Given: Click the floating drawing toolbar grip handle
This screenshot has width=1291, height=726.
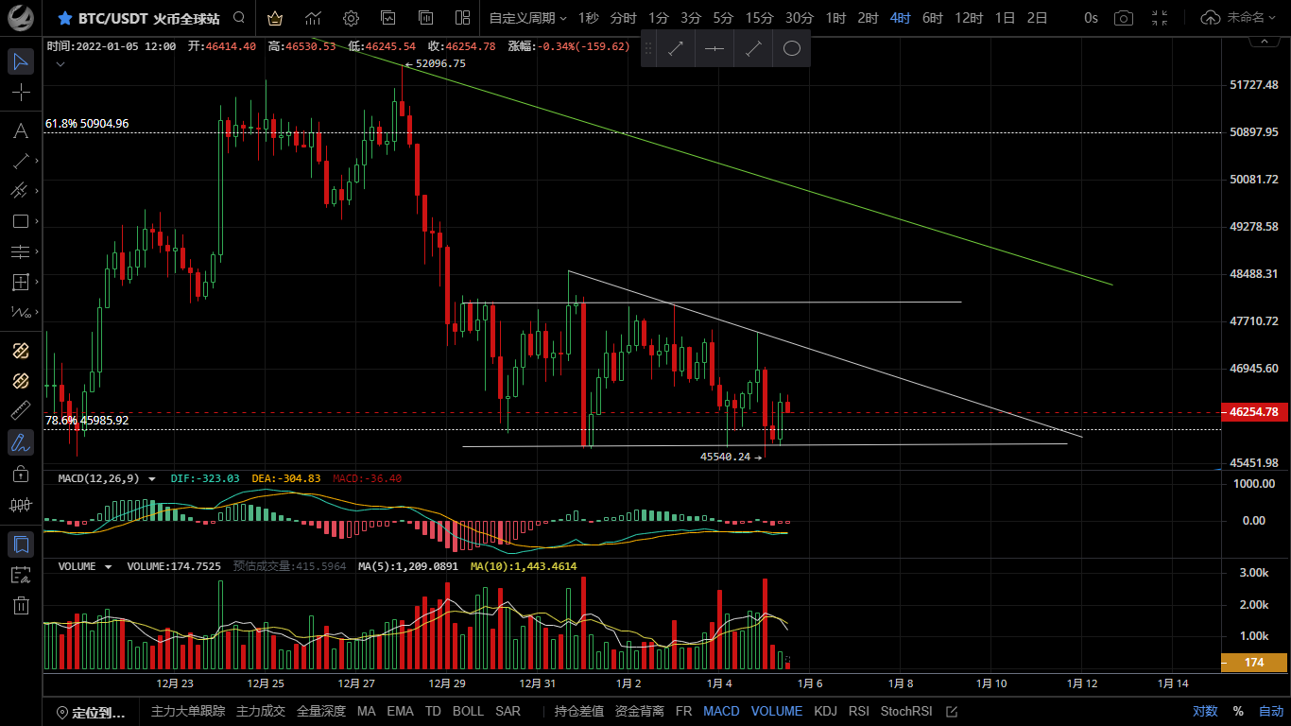Looking at the screenshot, I should (x=648, y=48).
